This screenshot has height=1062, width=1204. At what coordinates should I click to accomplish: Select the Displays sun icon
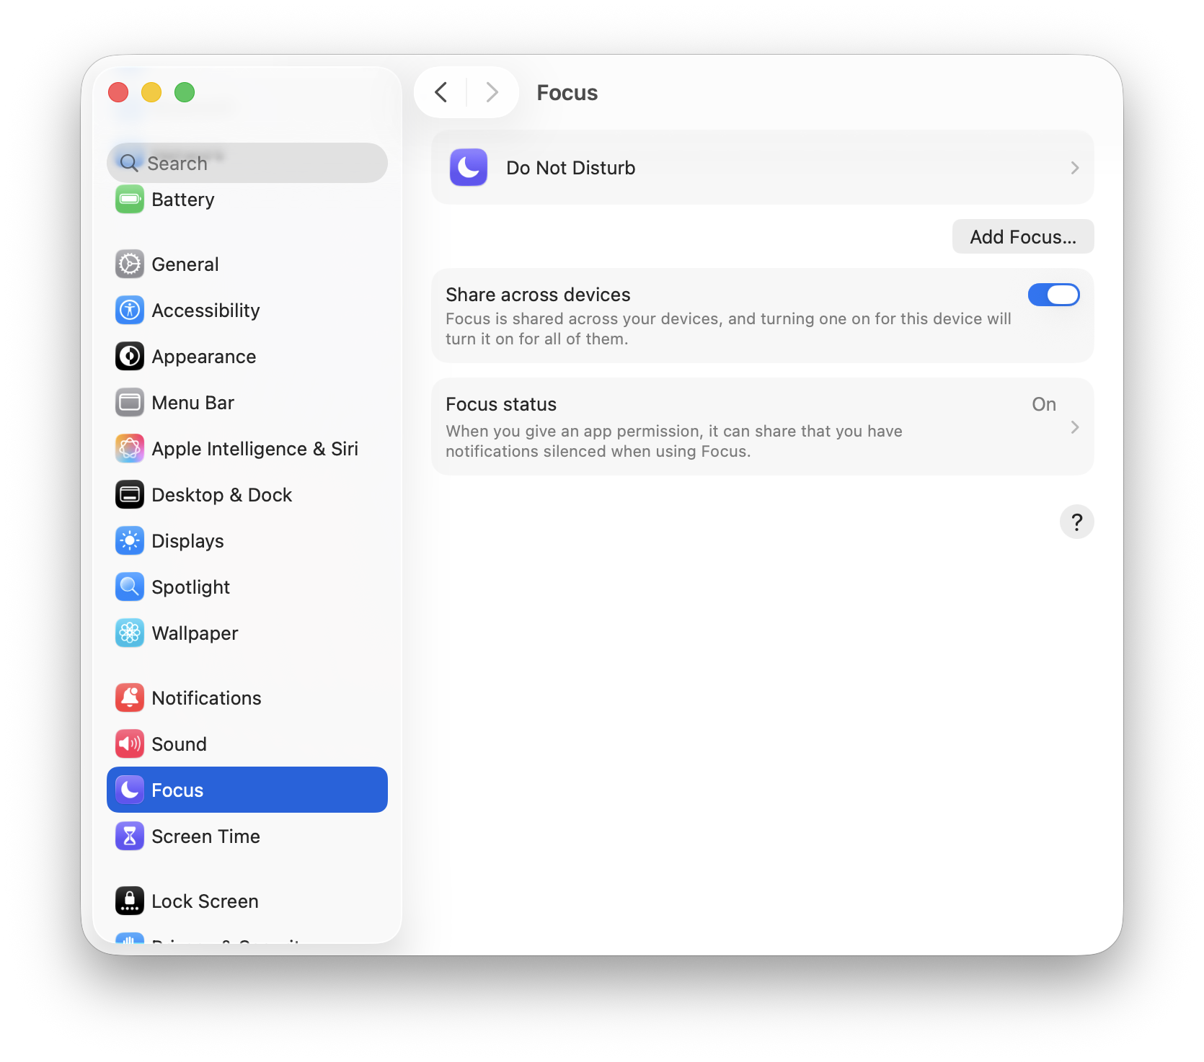pyautogui.click(x=130, y=541)
